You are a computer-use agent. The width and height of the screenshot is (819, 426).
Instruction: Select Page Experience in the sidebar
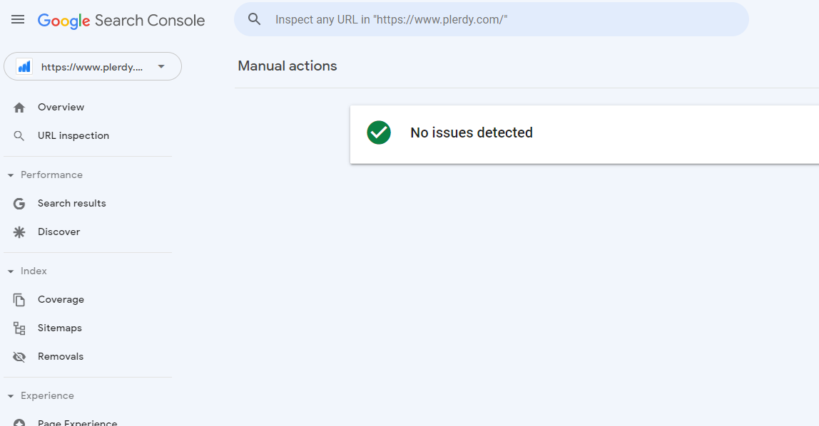(x=76, y=422)
